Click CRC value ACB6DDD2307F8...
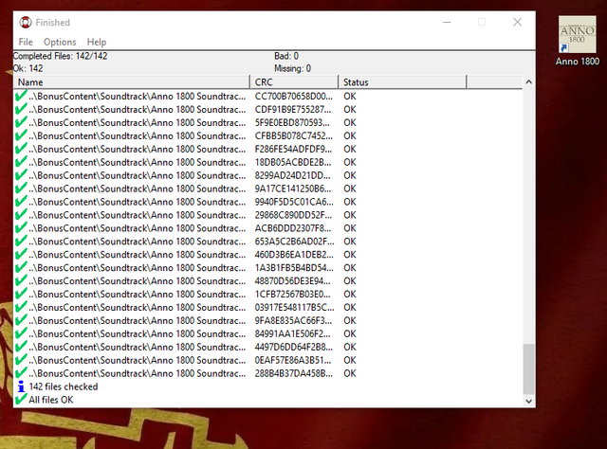This screenshot has width=607, height=449. [293, 228]
